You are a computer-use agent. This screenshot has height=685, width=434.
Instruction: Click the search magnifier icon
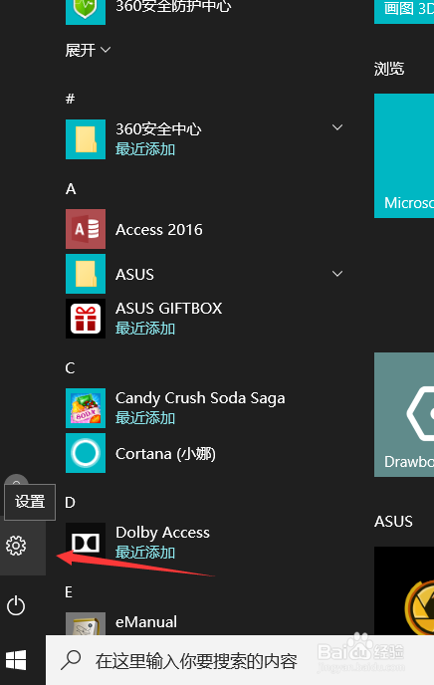(x=71, y=660)
